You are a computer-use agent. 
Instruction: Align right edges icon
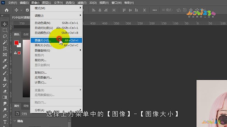pos(106,10)
